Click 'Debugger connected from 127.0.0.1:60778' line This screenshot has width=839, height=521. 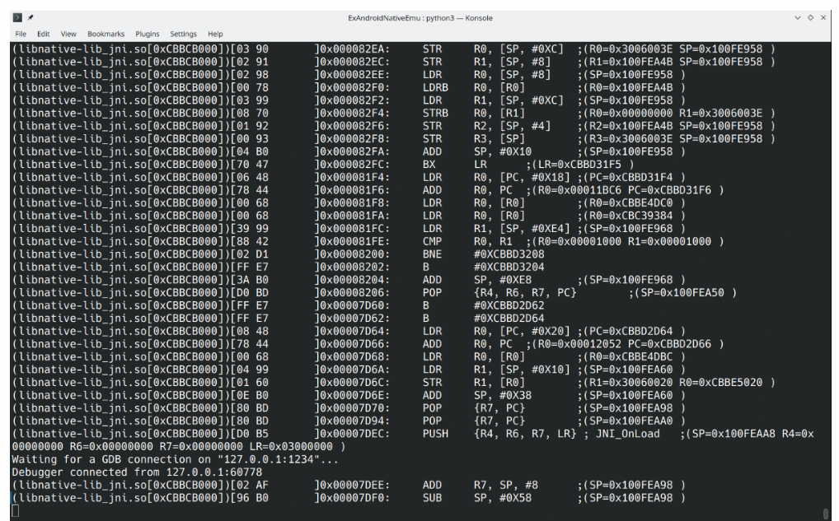(x=137, y=472)
